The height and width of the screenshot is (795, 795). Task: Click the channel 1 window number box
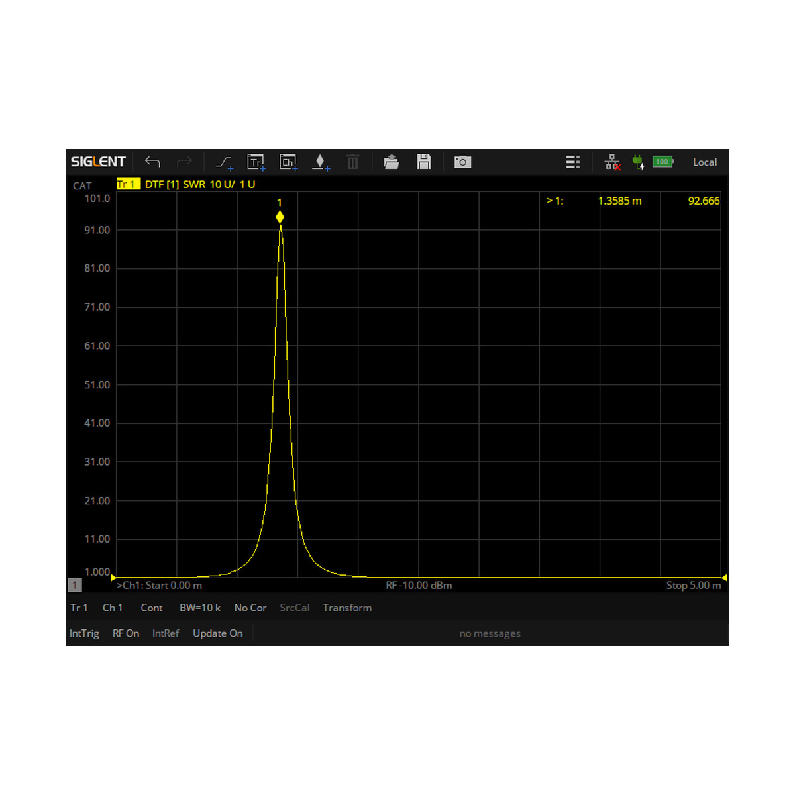(75, 585)
